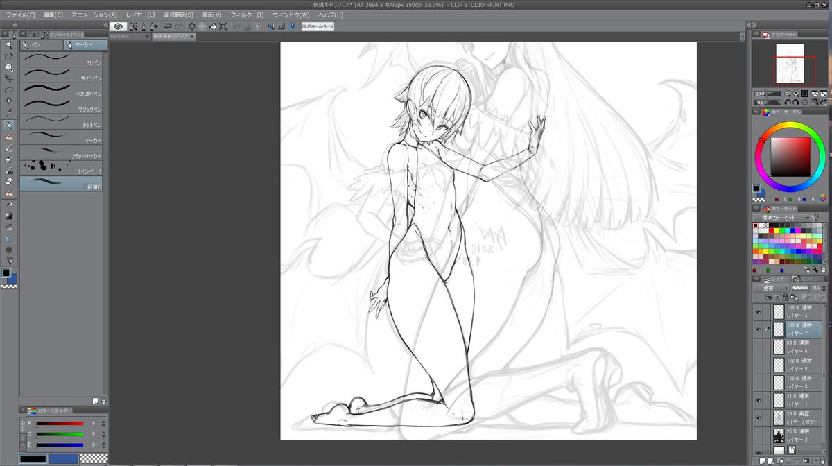Close the kurirenn tab
The width and height of the screenshot is (832, 466).
[147, 36]
